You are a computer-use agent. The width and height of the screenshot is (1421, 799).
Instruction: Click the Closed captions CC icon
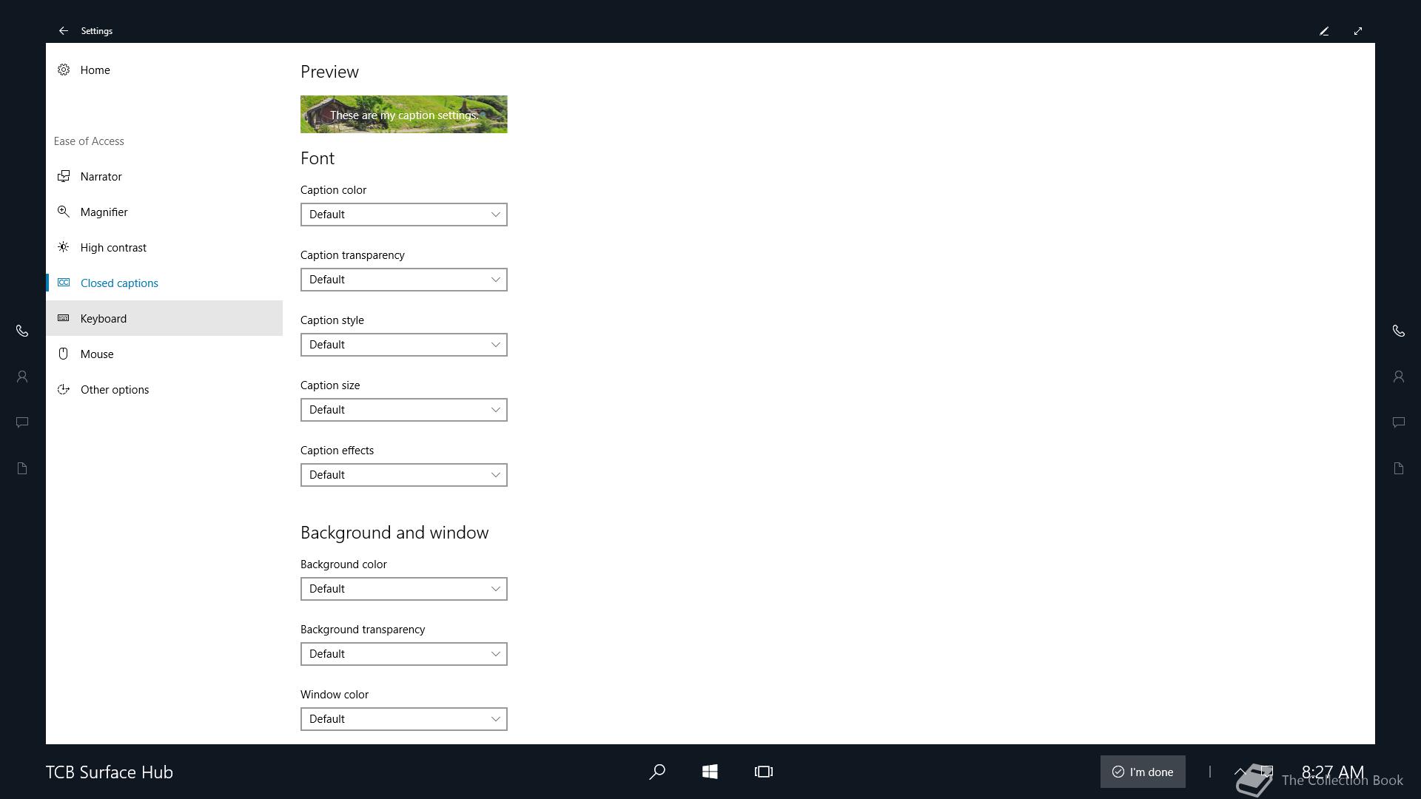pyautogui.click(x=64, y=283)
